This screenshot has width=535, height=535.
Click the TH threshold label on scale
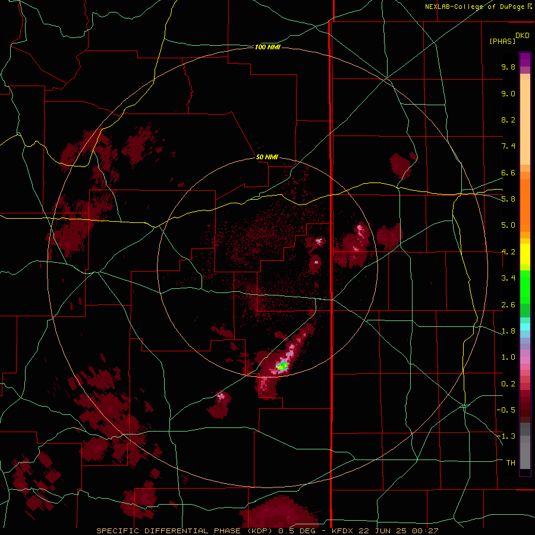tap(511, 463)
